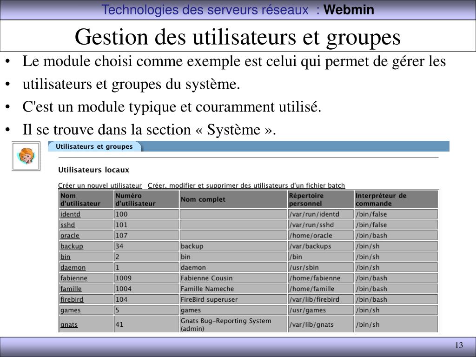Click the slide title Gestion des utilisateurs et groupes

(238, 37)
